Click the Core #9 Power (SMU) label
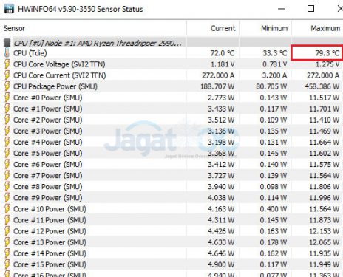Viewport: 343px width, 277px height. [x=48, y=198]
